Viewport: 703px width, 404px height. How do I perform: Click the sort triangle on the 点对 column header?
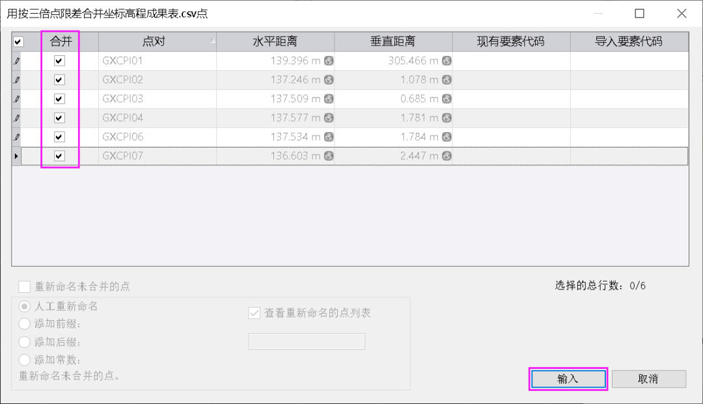coord(212,41)
